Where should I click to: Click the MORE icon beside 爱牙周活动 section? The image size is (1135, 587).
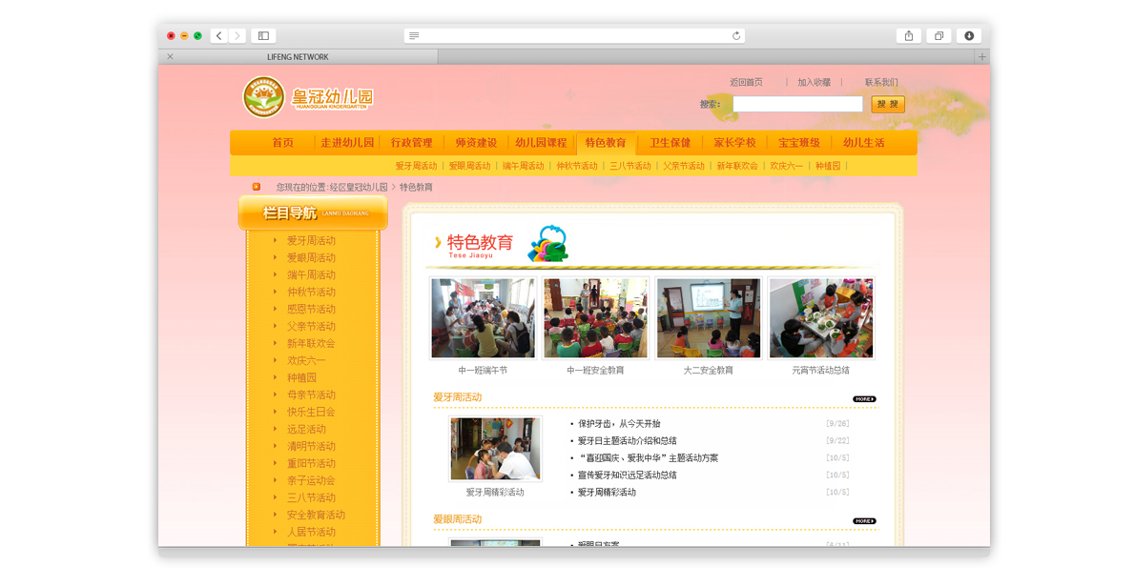tap(864, 399)
